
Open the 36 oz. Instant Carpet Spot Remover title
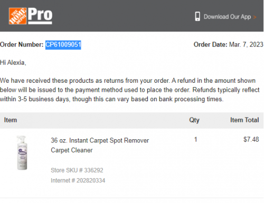click(100, 141)
